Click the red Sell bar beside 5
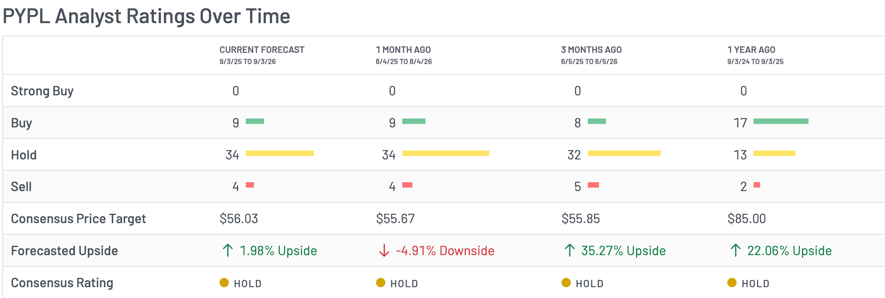This screenshot has height=298, width=885. [x=593, y=185]
